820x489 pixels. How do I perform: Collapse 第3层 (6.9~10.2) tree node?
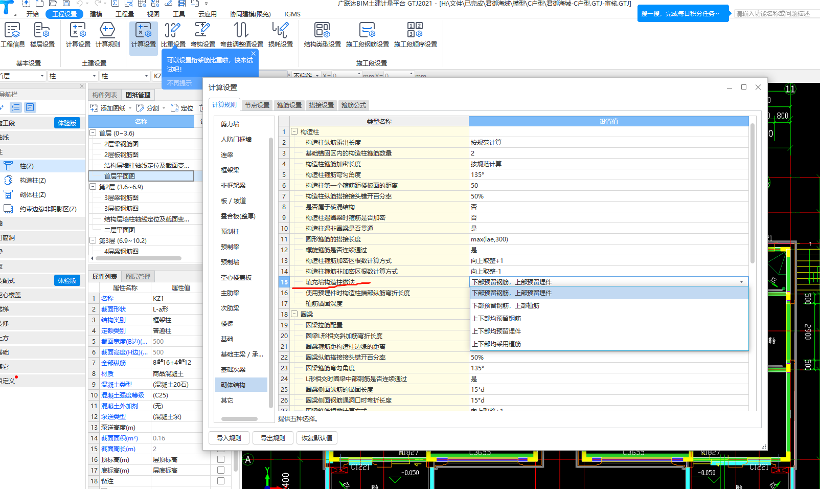tap(93, 240)
